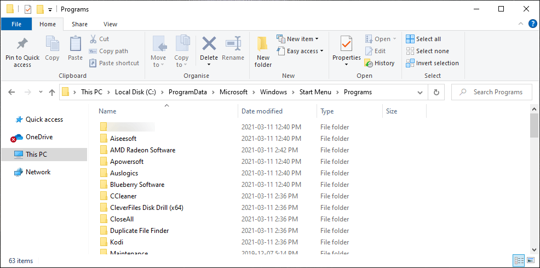Show file History

point(380,63)
